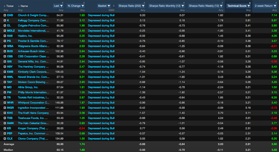
Task: Expand the PG row details
Action: (5, 41)
